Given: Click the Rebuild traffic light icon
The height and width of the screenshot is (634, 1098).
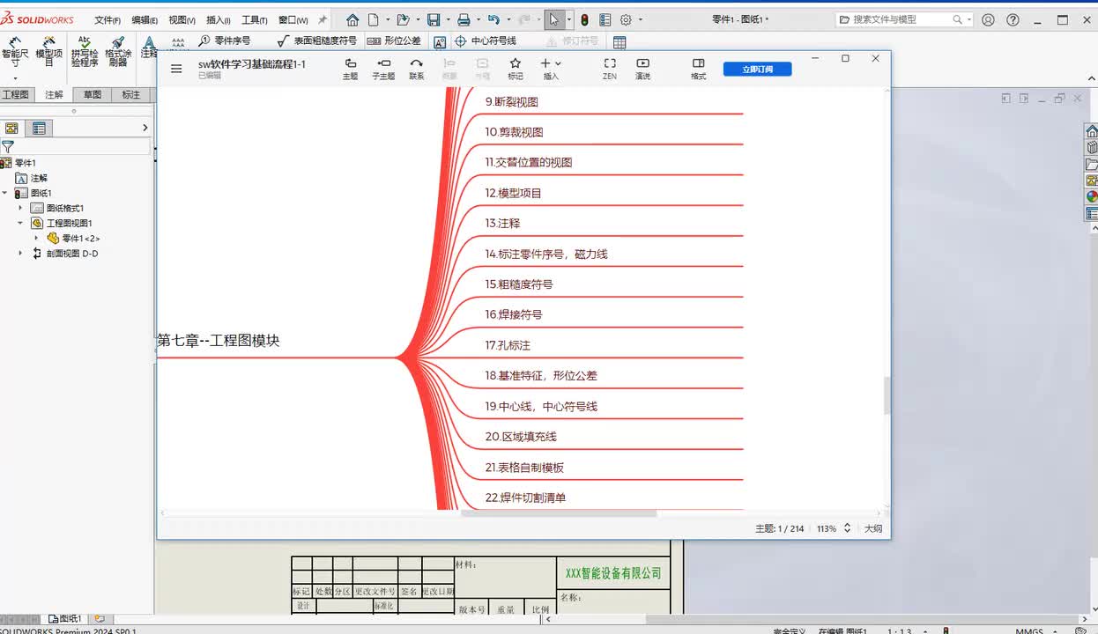Looking at the screenshot, I should [x=584, y=19].
